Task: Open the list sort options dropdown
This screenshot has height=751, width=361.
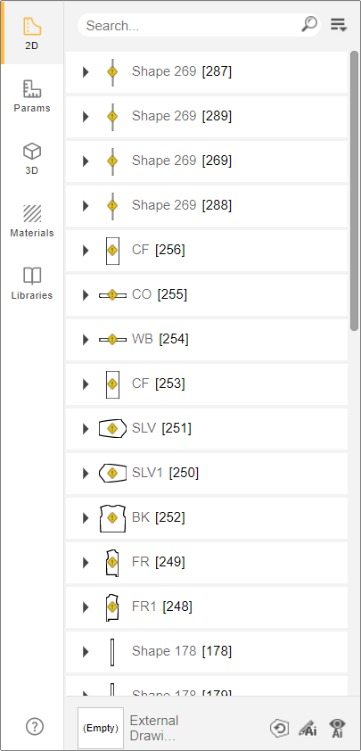Action: (x=339, y=25)
